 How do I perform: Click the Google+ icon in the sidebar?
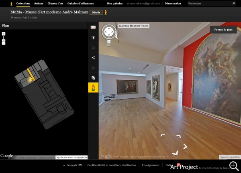(93, 27)
